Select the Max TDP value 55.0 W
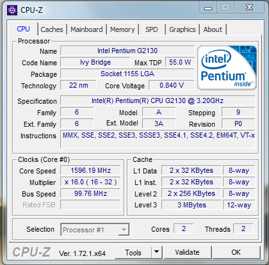 [180, 62]
